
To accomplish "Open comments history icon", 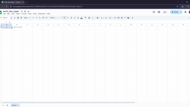I will (159, 12).
